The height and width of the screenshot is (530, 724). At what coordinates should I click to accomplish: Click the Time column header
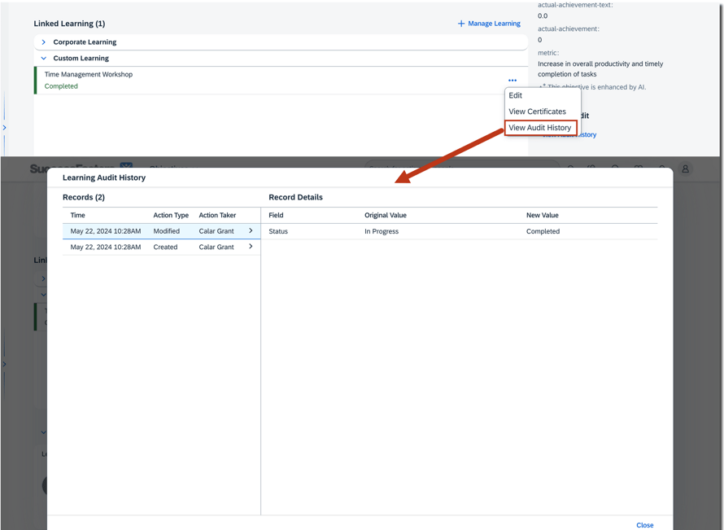point(78,216)
